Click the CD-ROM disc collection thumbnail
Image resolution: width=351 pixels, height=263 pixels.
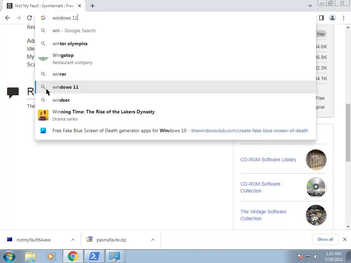click(x=316, y=187)
